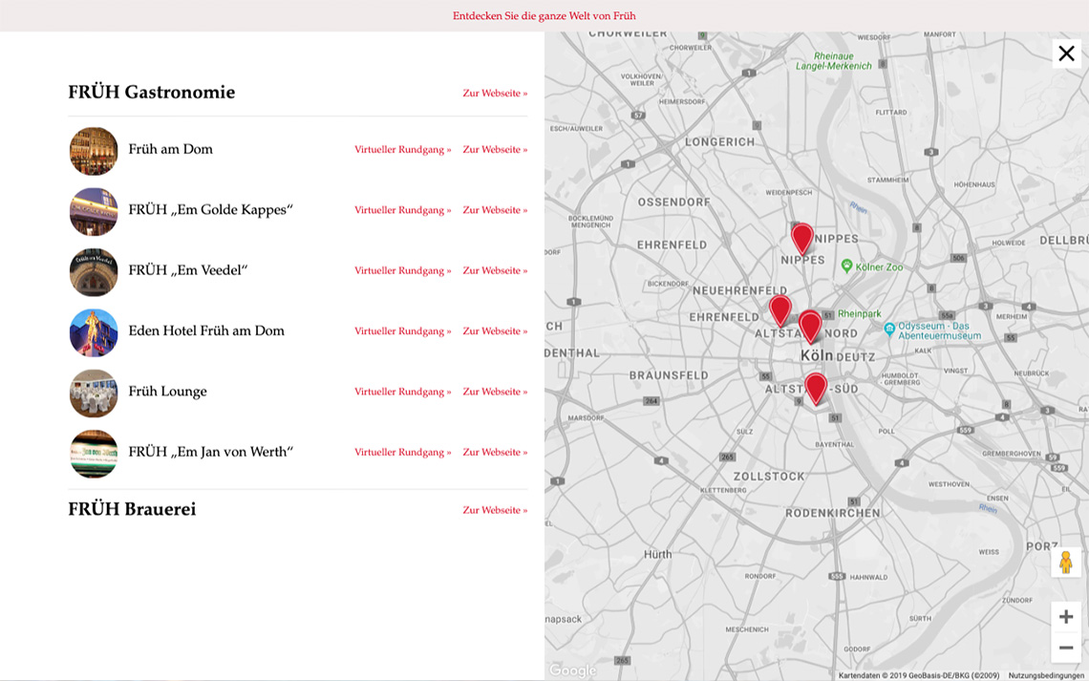Click the Odysseum museum map marker
The image size is (1089, 681).
click(x=889, y=330)
